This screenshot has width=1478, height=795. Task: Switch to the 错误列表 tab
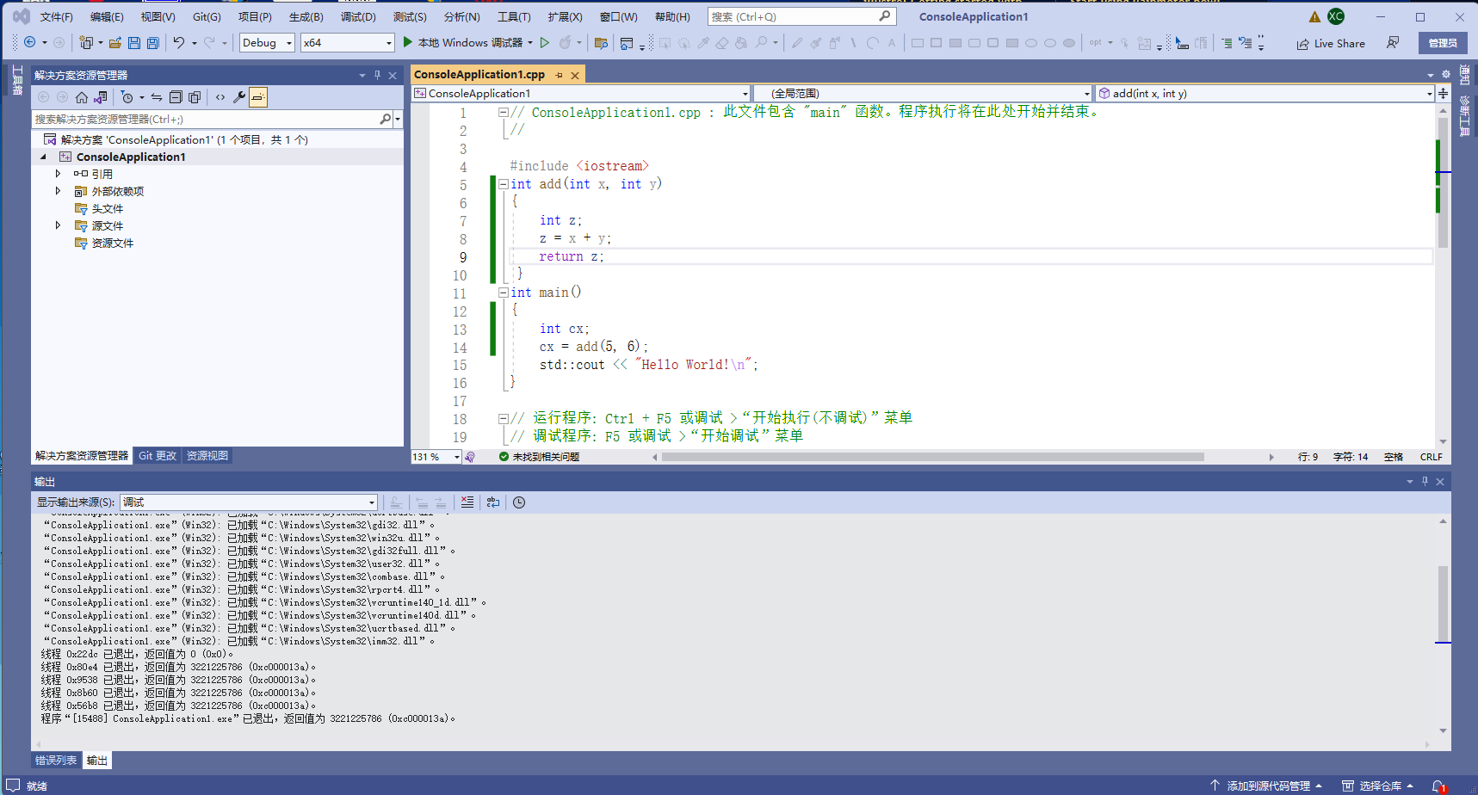[x=56, y=761]
